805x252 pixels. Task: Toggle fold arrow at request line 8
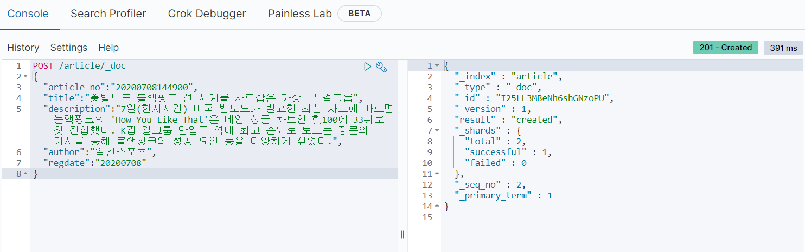tap(26, 174)
